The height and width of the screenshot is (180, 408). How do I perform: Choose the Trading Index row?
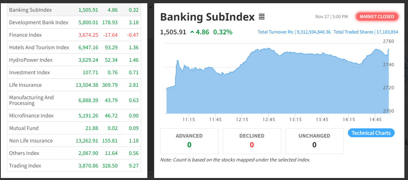coord(74,166)
